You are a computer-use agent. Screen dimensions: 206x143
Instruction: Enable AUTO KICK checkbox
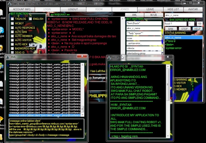click(12, 44)
